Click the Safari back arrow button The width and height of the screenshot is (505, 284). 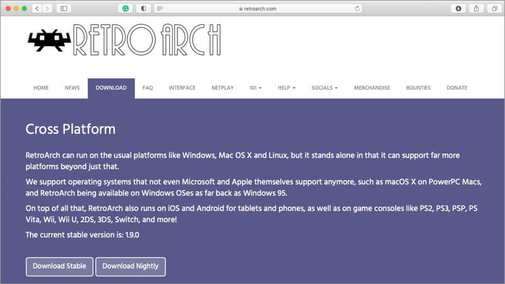tap(37, 8)
